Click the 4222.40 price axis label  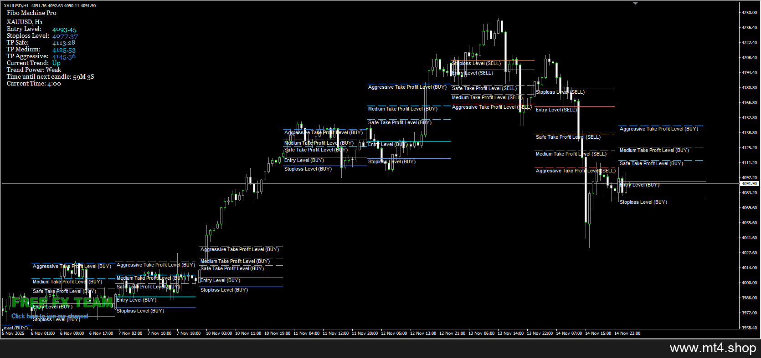749,43
